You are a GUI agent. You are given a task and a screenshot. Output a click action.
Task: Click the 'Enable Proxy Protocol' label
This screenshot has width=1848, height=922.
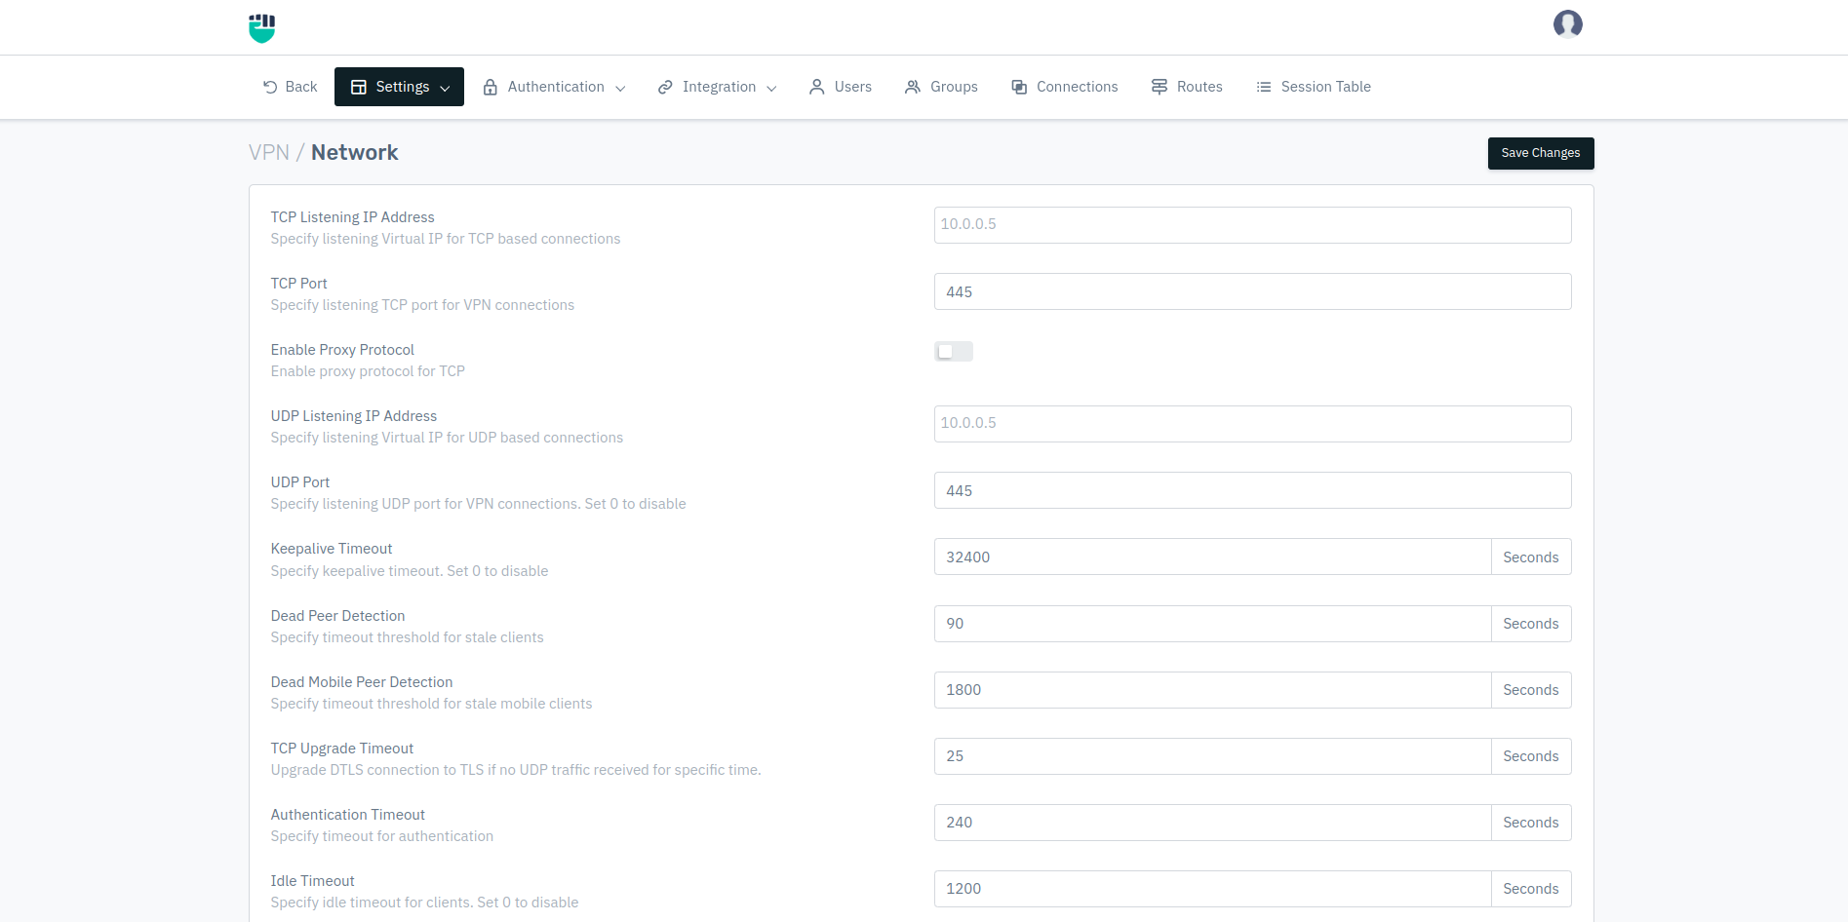(x=342, y=350)
